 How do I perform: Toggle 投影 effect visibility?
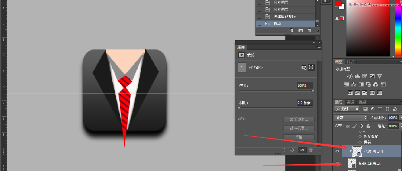tap(360, 142)
